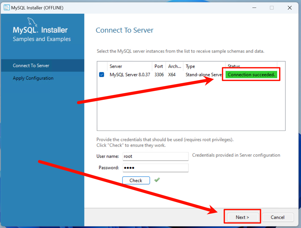Sort by the Port column header
301x228 pixels.
tap(159, 66)
